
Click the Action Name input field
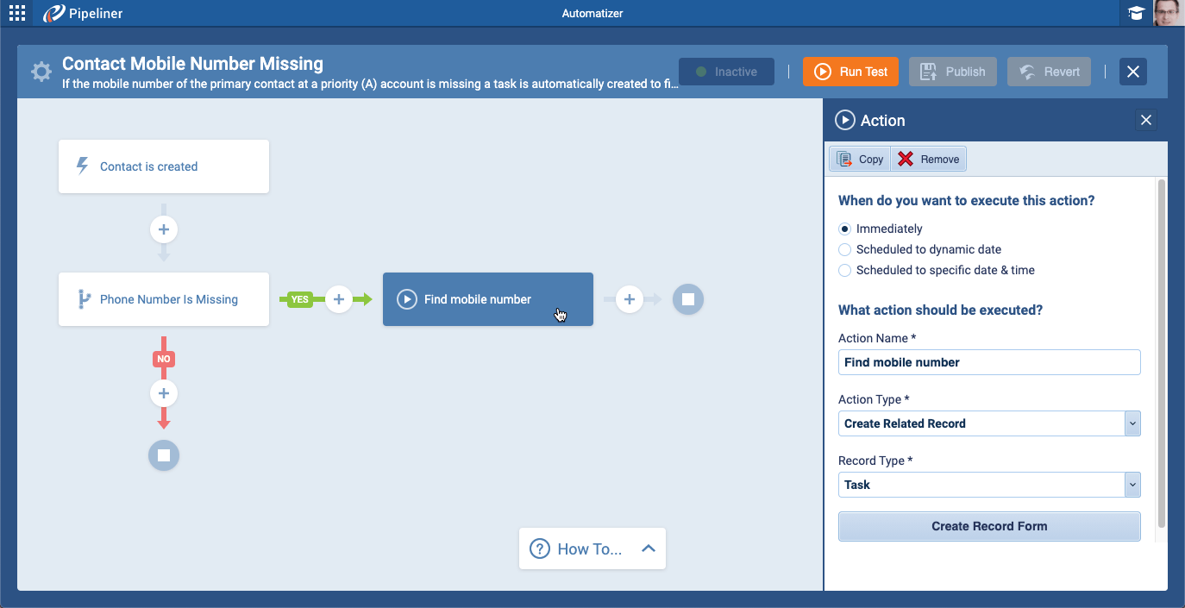click(989, 362)
